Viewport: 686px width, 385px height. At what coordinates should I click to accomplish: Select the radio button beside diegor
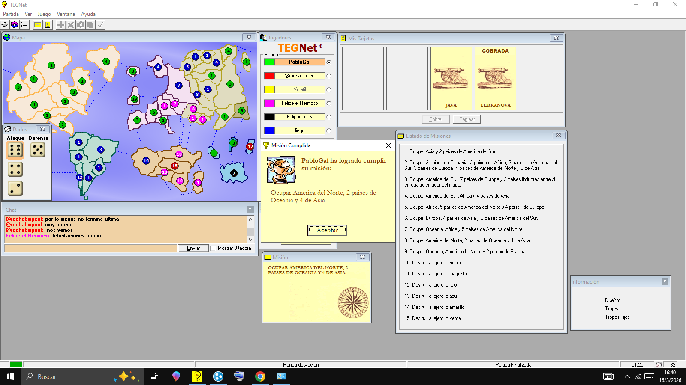tap(328, 130)
